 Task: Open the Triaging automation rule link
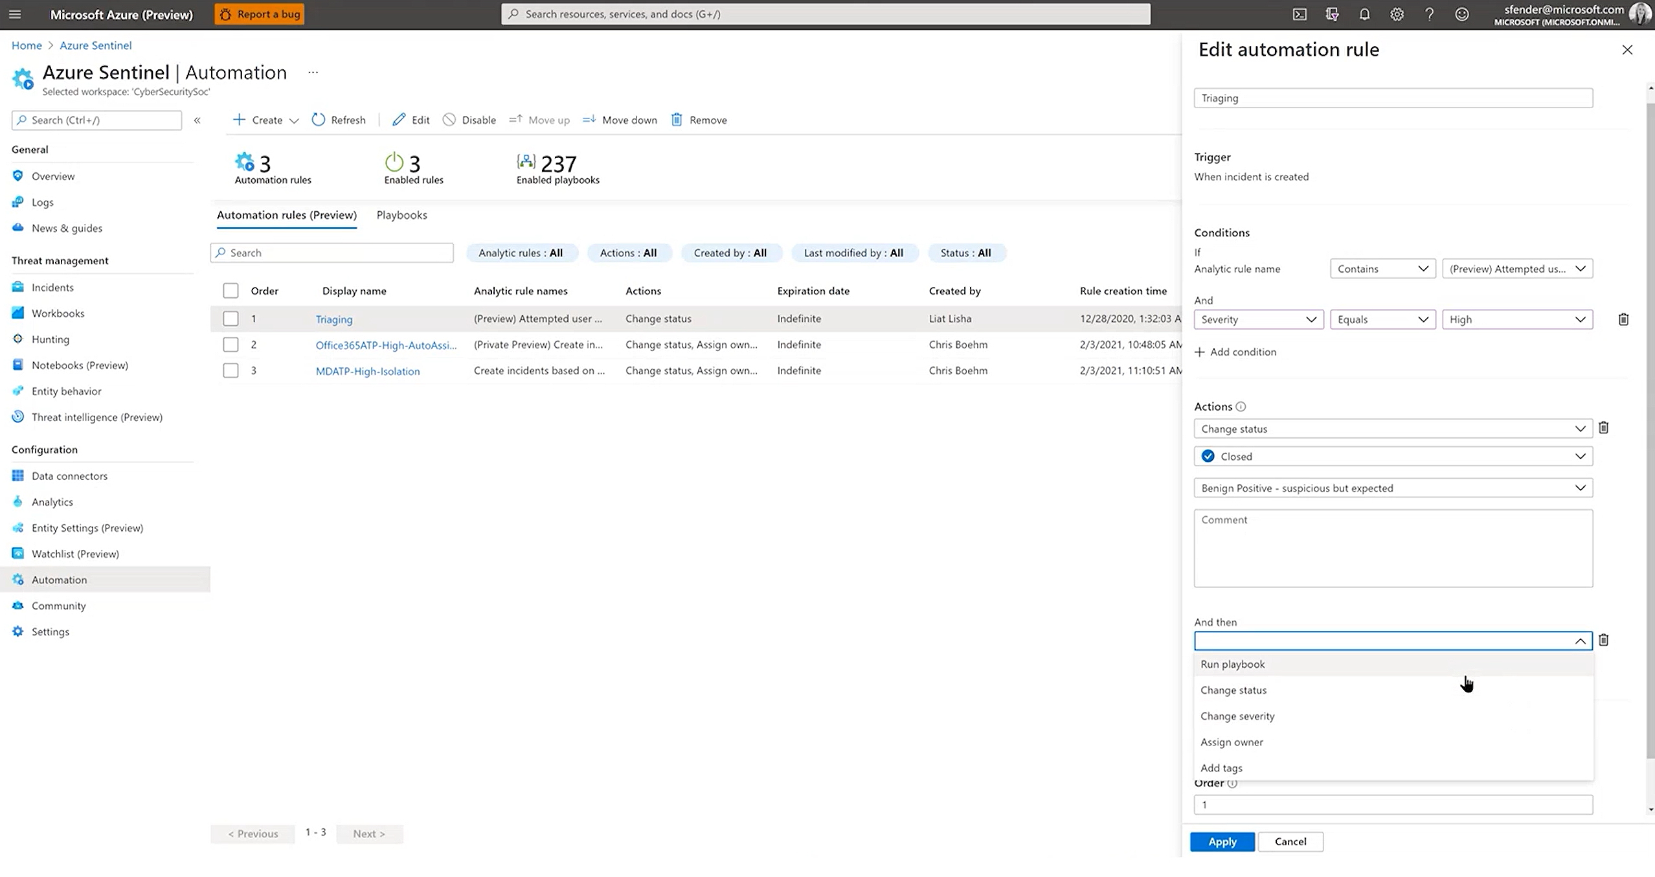(x=334, y=319)
